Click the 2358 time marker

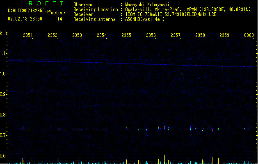tap(200, 35)
